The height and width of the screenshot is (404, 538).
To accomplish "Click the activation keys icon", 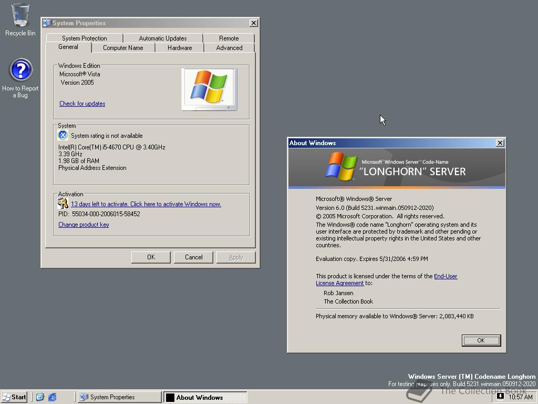I will pos(63,204).
